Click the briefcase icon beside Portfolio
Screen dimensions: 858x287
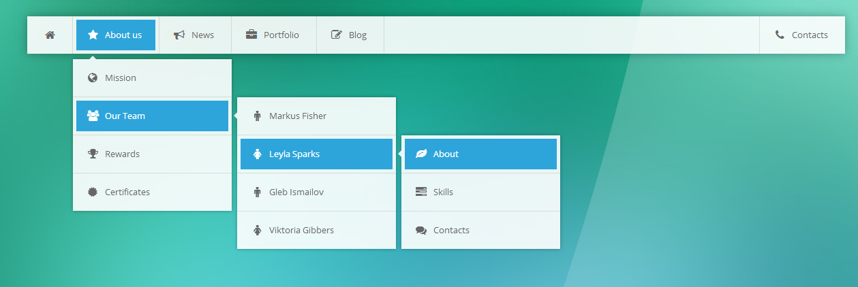(251, 35)
